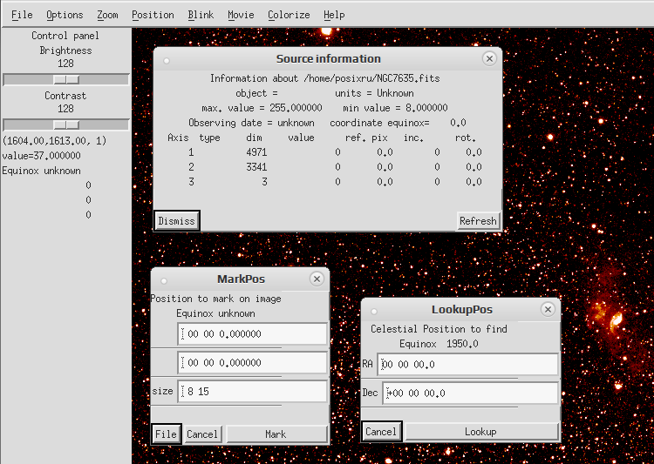Click the Equinox unknown label in Control panel

pos(42,171)
